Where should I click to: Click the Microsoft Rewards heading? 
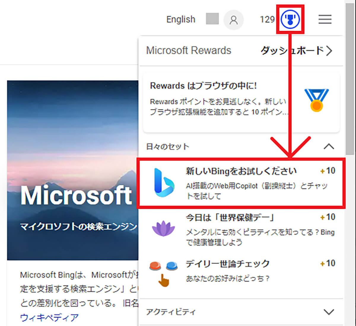pos(189,50)
